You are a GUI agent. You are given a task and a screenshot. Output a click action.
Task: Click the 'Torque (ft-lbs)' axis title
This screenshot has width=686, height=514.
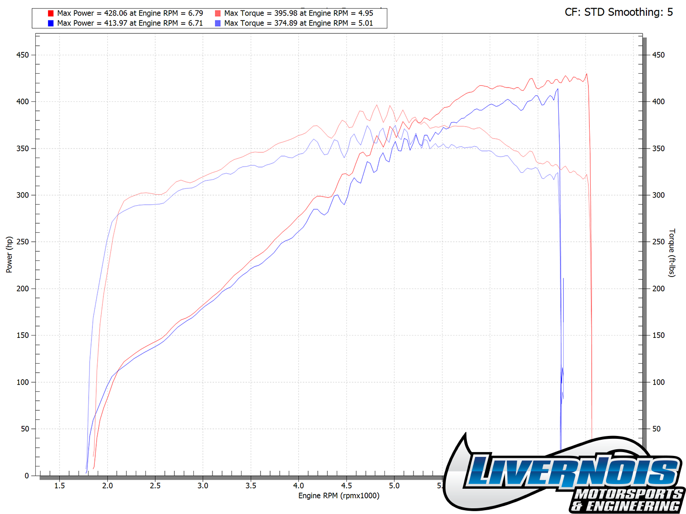[x=672, y=253]
